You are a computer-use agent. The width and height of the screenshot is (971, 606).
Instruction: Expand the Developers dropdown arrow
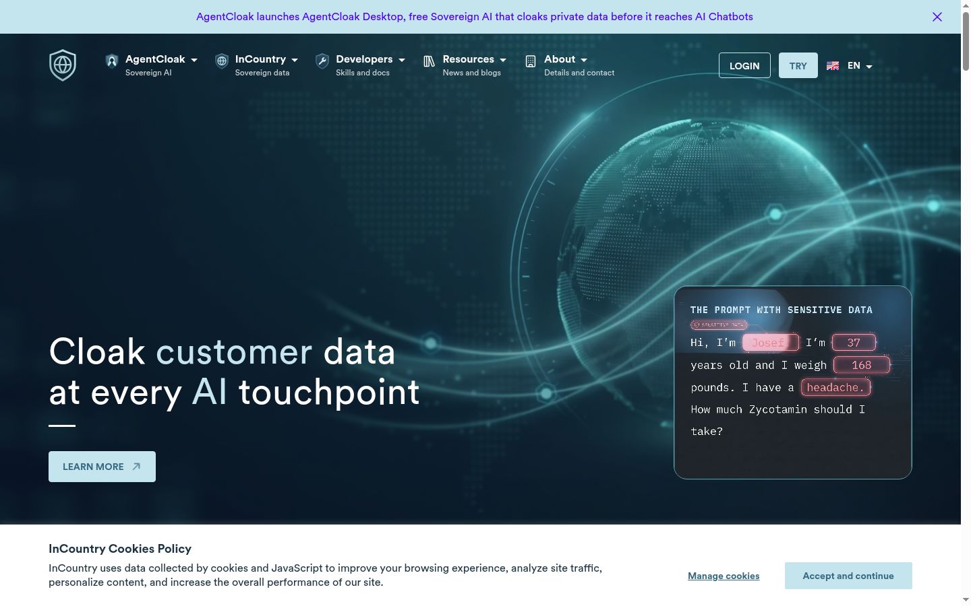[x=402, y=60]
